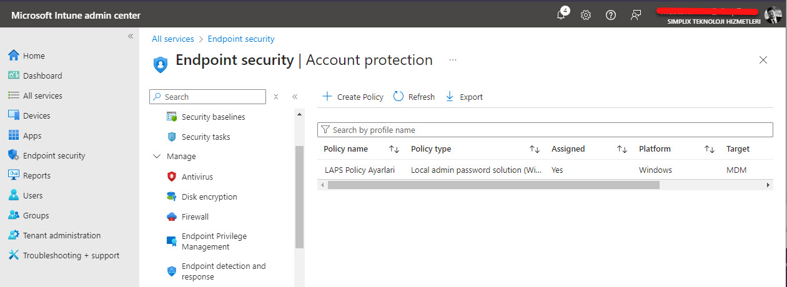Go to All services breadcrumb link
The height and width of the screenshot is (287, 787).
coord(173,39)
